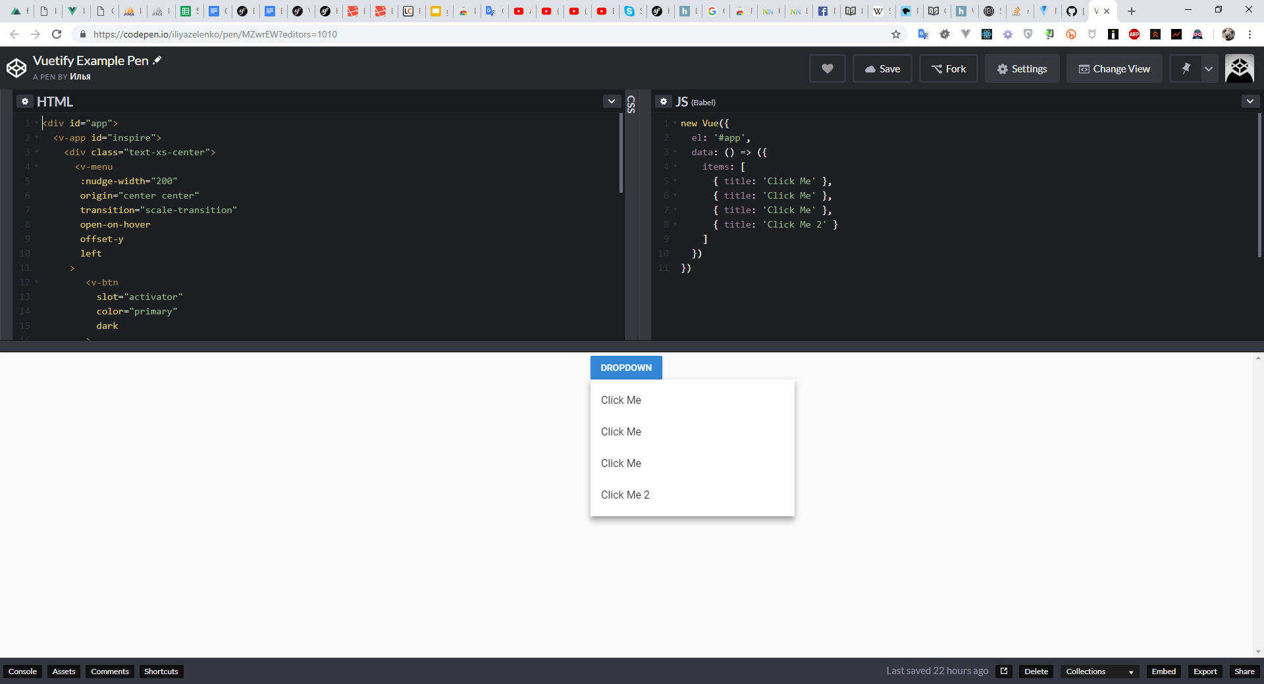Image resolution: width=1264 pixels, height=684 pixels.
Task: Open pen in a new window icon
Action: [1004, 671]
